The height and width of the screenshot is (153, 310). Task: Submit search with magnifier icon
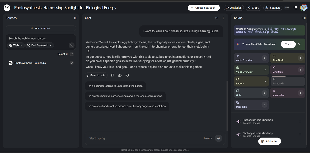(72, 45)
